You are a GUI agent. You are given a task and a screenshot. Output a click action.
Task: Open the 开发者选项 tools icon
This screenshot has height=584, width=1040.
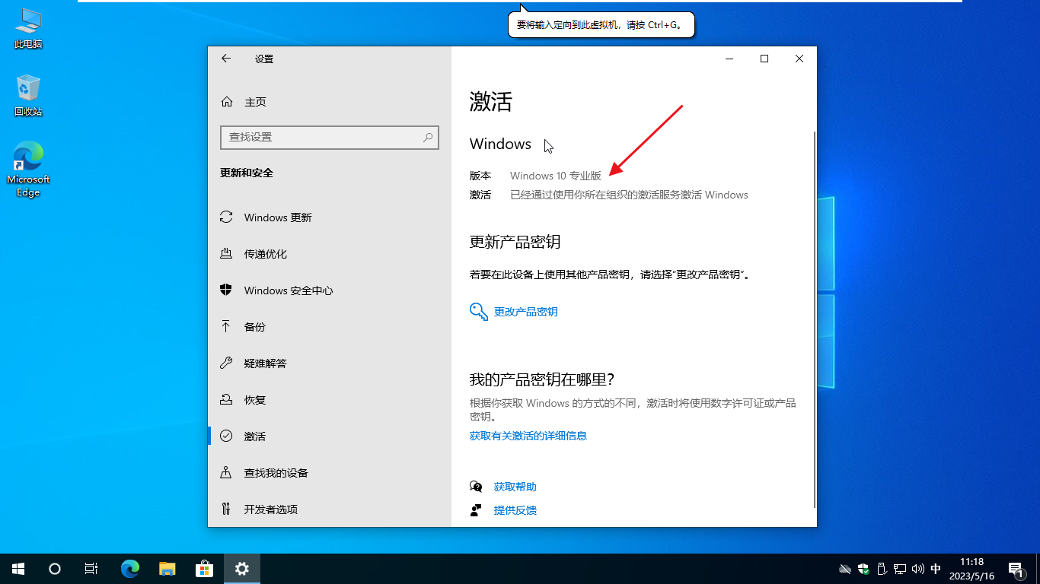tap(226, 509)
